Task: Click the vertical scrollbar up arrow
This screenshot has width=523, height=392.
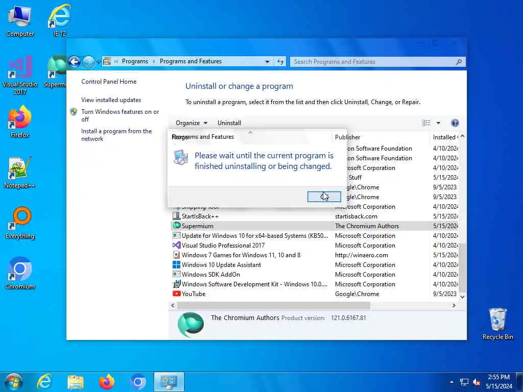Action: pyautogui.click(x=462, y=136)
